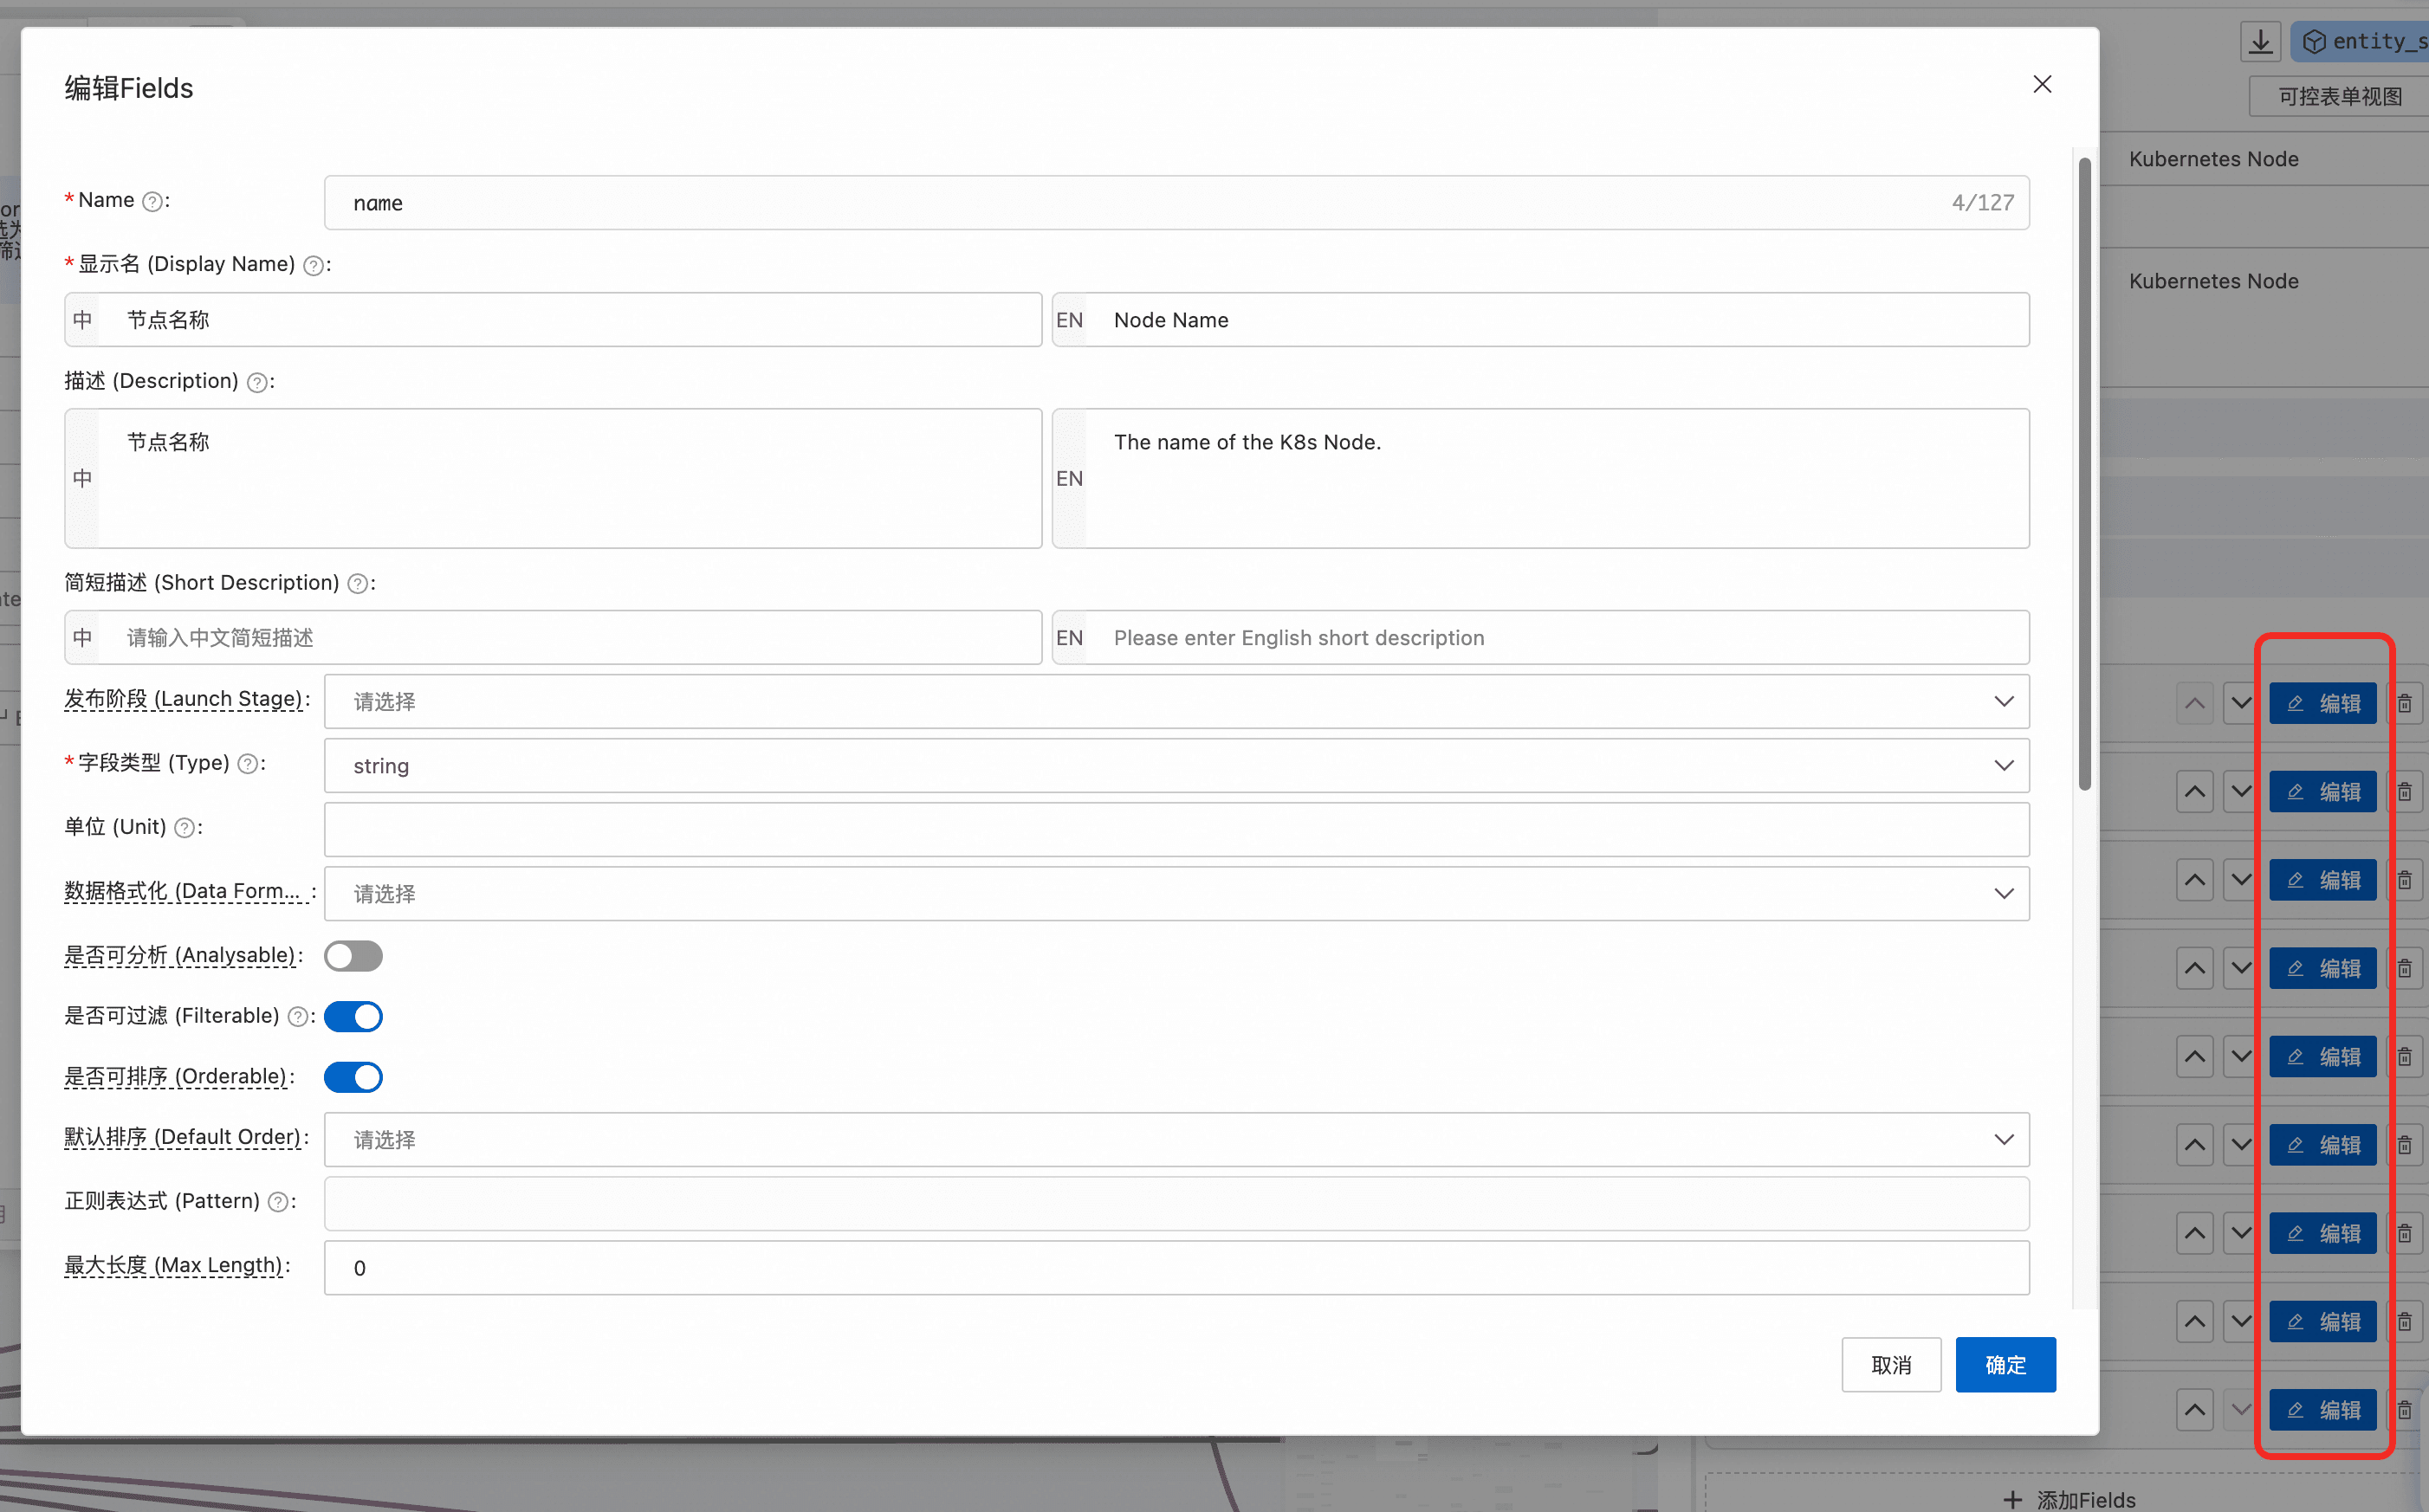The image size is (2429, 1512).
Task: Click the Max Length input field
Action: pyautogui.click(x=1176, y=1268)
